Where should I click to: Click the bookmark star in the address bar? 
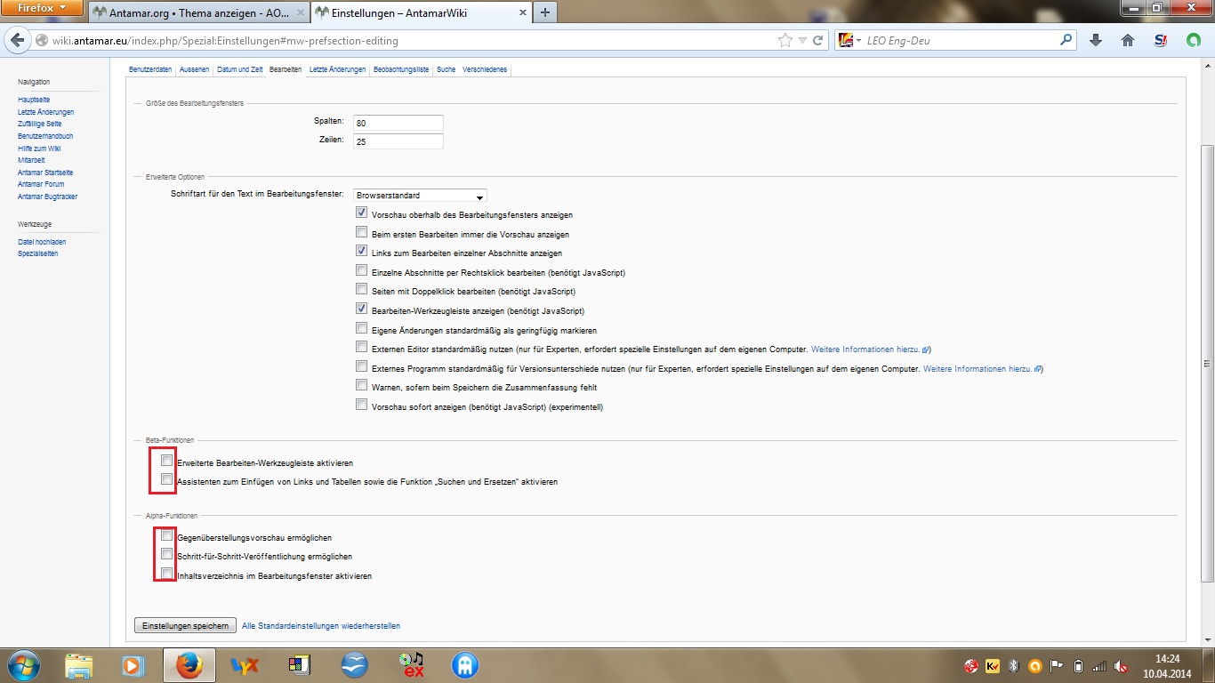point(785,40)
